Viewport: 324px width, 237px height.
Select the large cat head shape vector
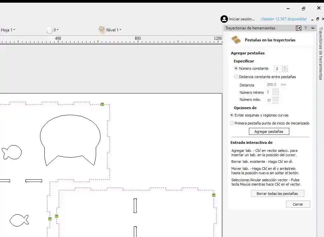click(x=70, y=140)
